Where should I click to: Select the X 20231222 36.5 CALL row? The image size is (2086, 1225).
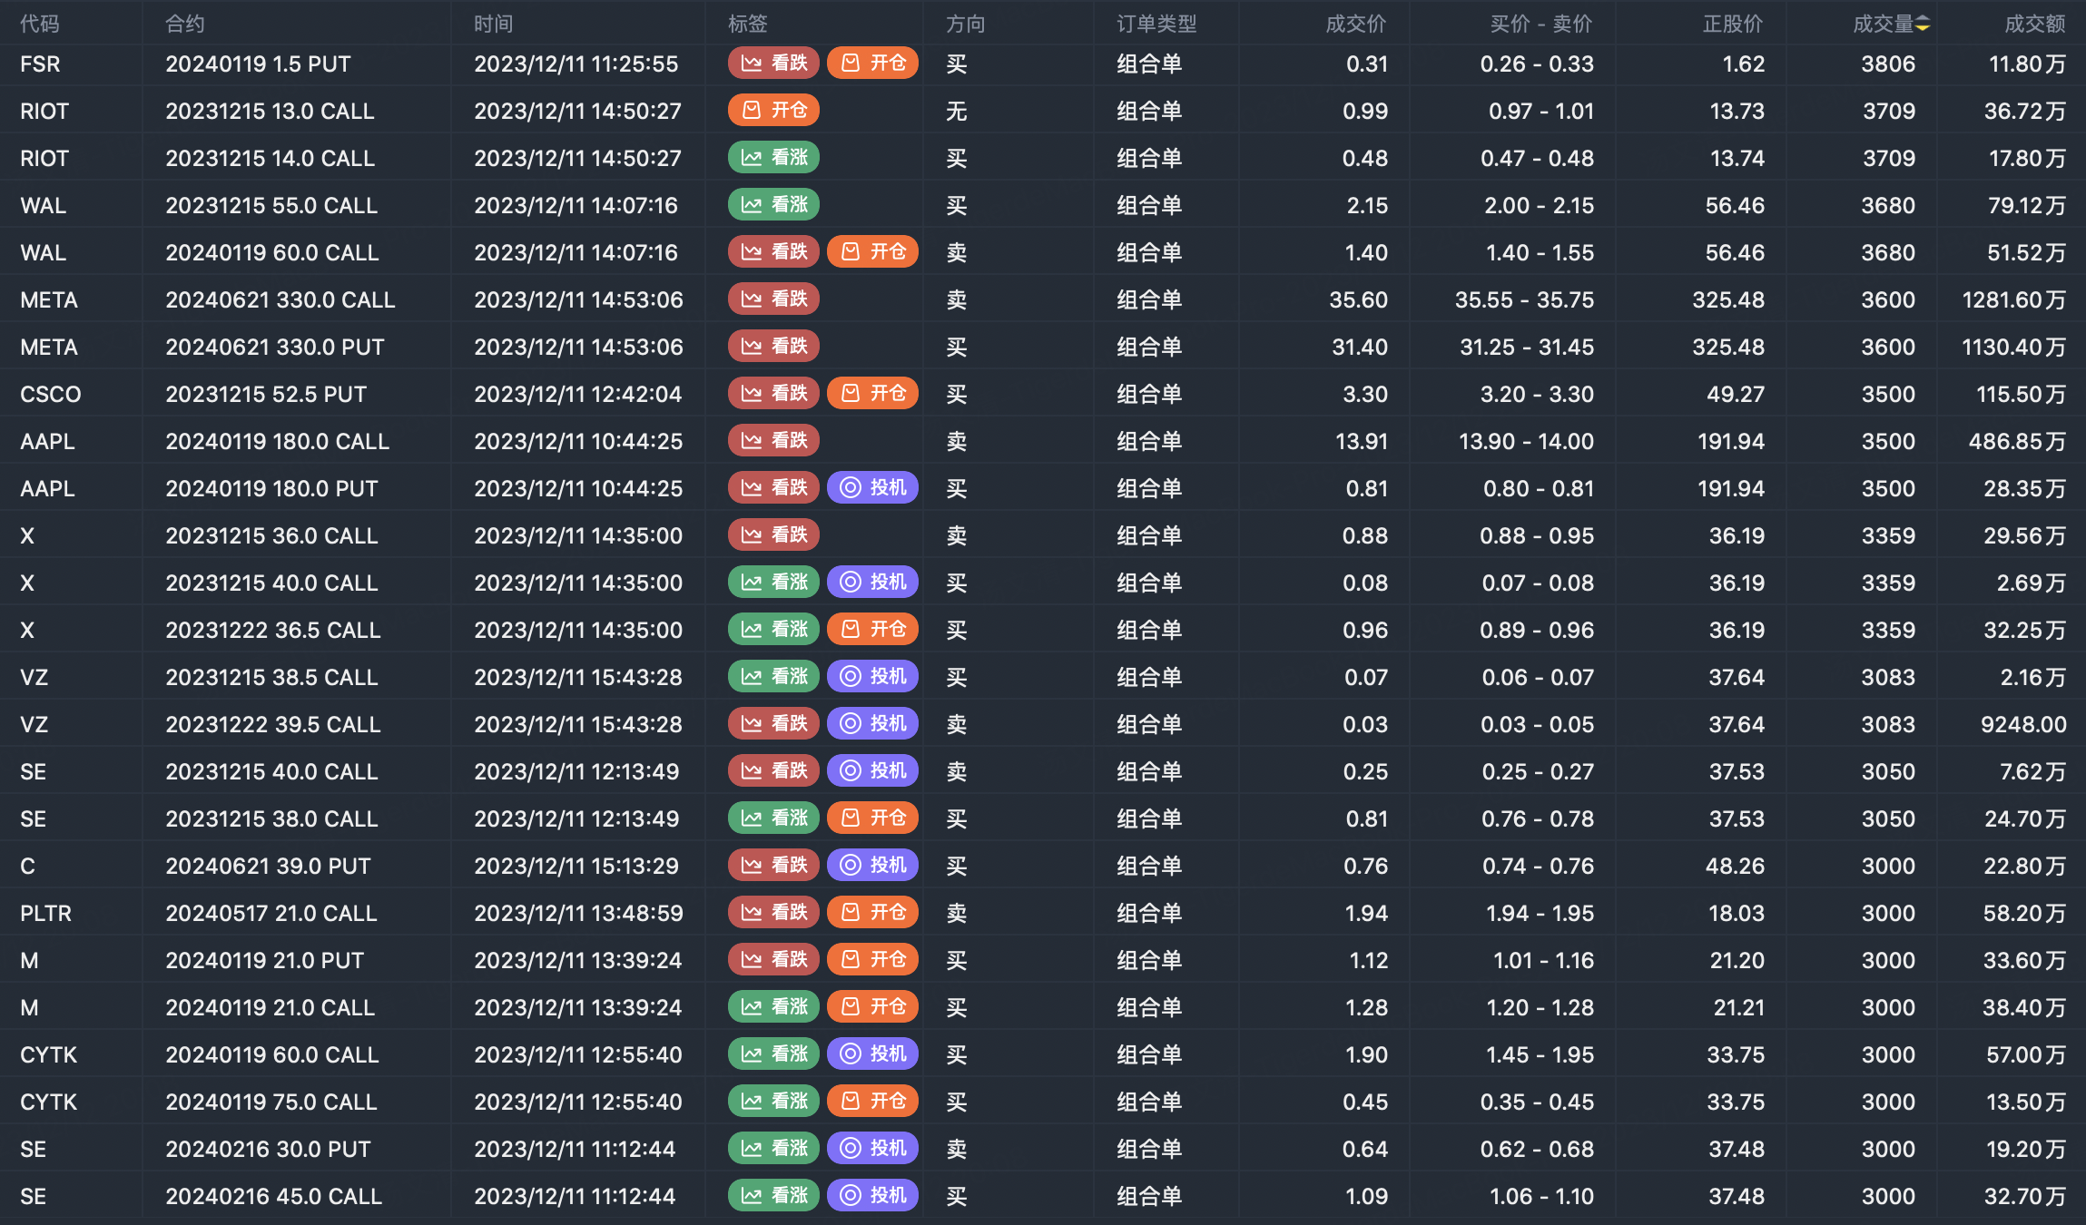(x=272, y=631)
